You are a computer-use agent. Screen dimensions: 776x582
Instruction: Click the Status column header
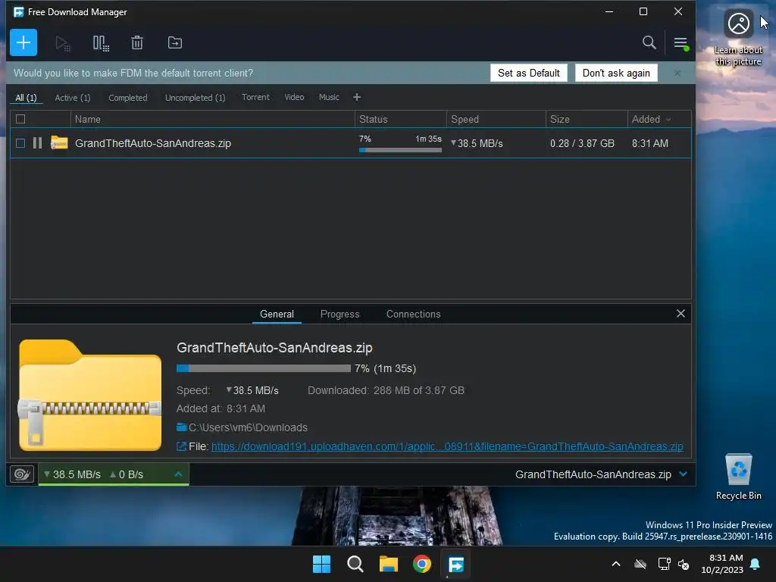click(x=400, y=119)
